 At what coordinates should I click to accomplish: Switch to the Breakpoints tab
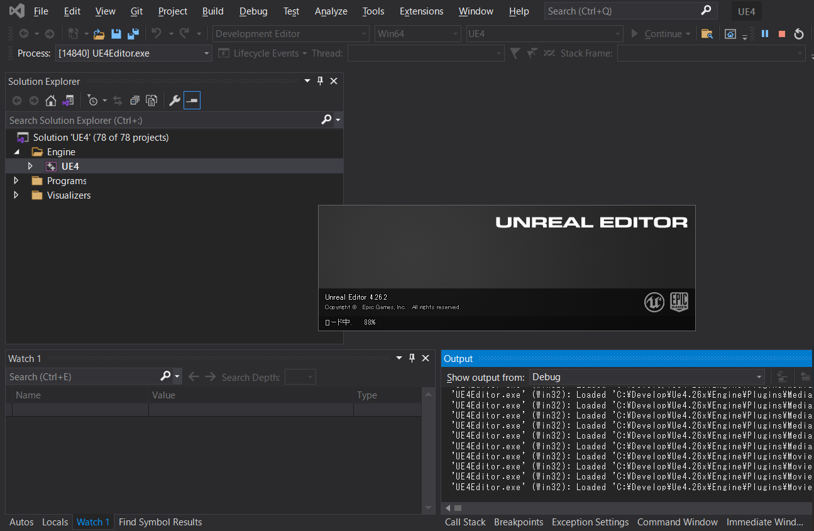519,522
